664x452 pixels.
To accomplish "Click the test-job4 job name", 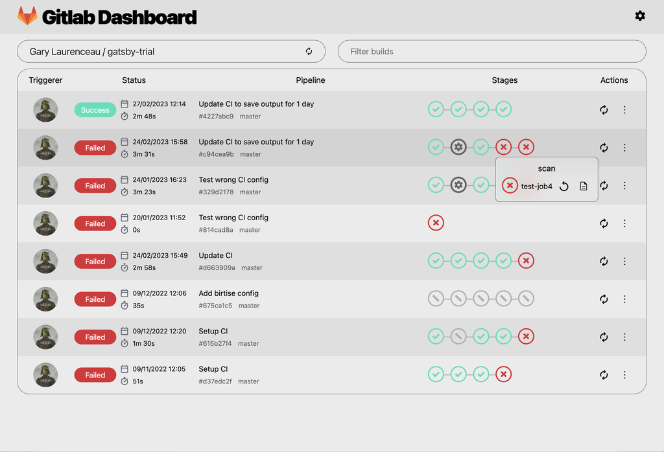I will [536, 186].
